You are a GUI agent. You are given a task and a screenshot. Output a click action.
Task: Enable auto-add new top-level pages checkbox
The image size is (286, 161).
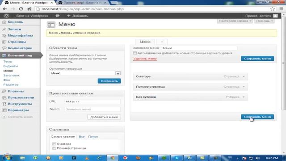(x=135, y=53)
